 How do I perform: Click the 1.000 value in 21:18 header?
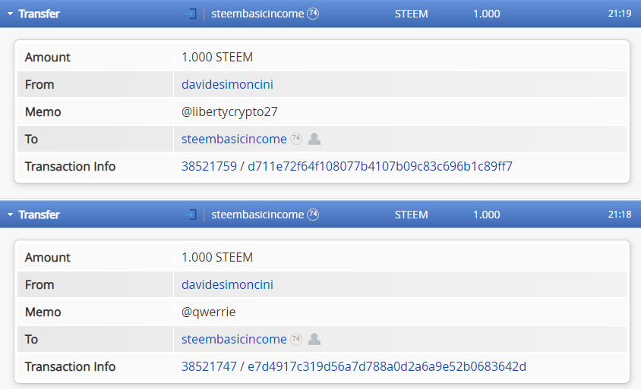(487, 215)
